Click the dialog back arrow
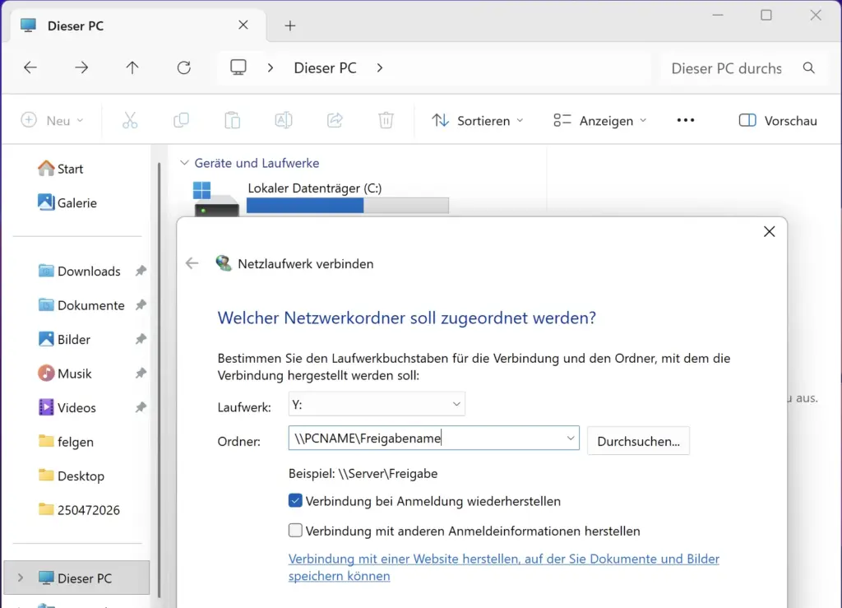 click(192, 263)
